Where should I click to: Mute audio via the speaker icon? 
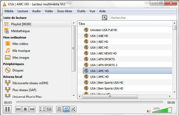pyautogui.click(x=148, y=111)
